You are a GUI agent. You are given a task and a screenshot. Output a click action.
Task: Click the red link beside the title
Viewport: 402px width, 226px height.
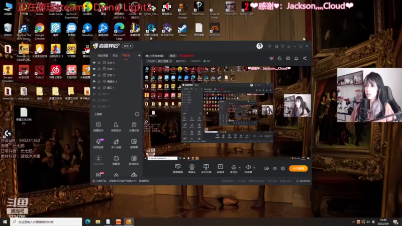pos(187,56)
